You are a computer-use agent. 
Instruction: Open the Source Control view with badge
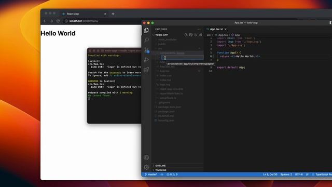pyautogui.click(x=146, y=50)
